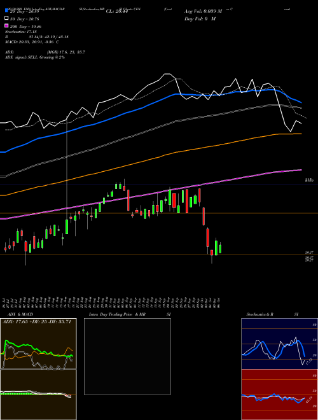Click the 'Day Vol: 0 M' label
The height and width of the screenshot is (420, 318).
point(200,18)
